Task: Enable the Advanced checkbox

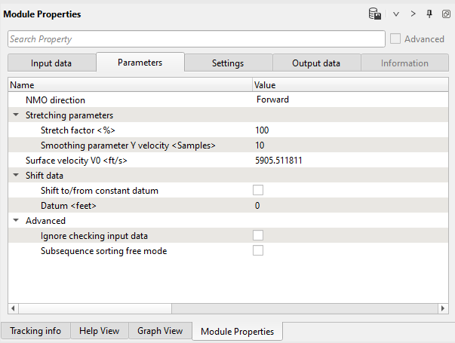Action: point(396,39)
